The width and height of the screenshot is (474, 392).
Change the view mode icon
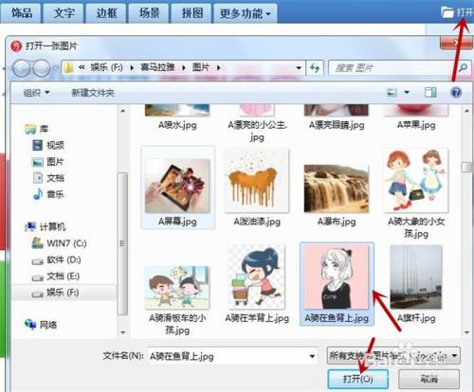tap(392, 93)
